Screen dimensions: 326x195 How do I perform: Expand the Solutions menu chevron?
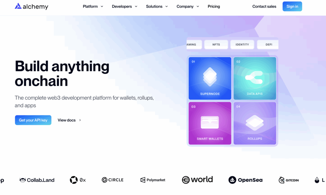coord(167,6)
